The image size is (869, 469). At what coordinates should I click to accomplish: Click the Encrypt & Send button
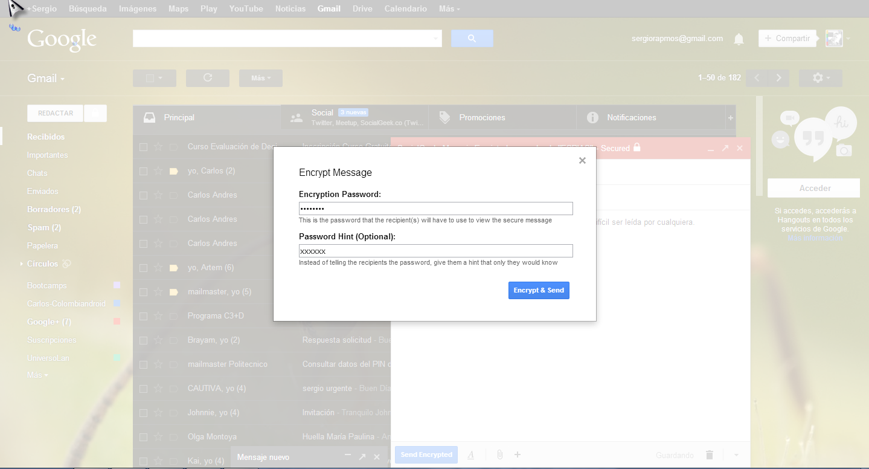538,291
